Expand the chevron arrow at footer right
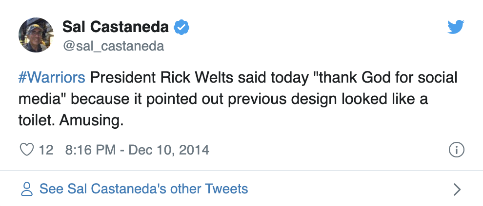Image resolution: width=483 pixels, height=206 pixels. [x=458, y=190]
